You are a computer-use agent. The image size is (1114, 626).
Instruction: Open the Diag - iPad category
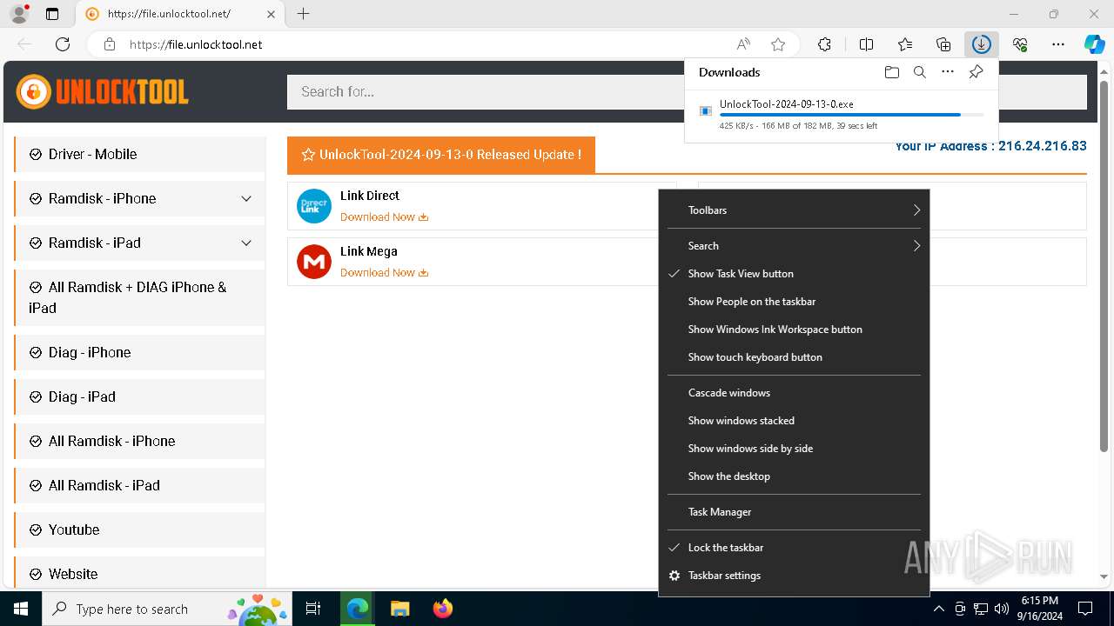(x=139, y=397)
